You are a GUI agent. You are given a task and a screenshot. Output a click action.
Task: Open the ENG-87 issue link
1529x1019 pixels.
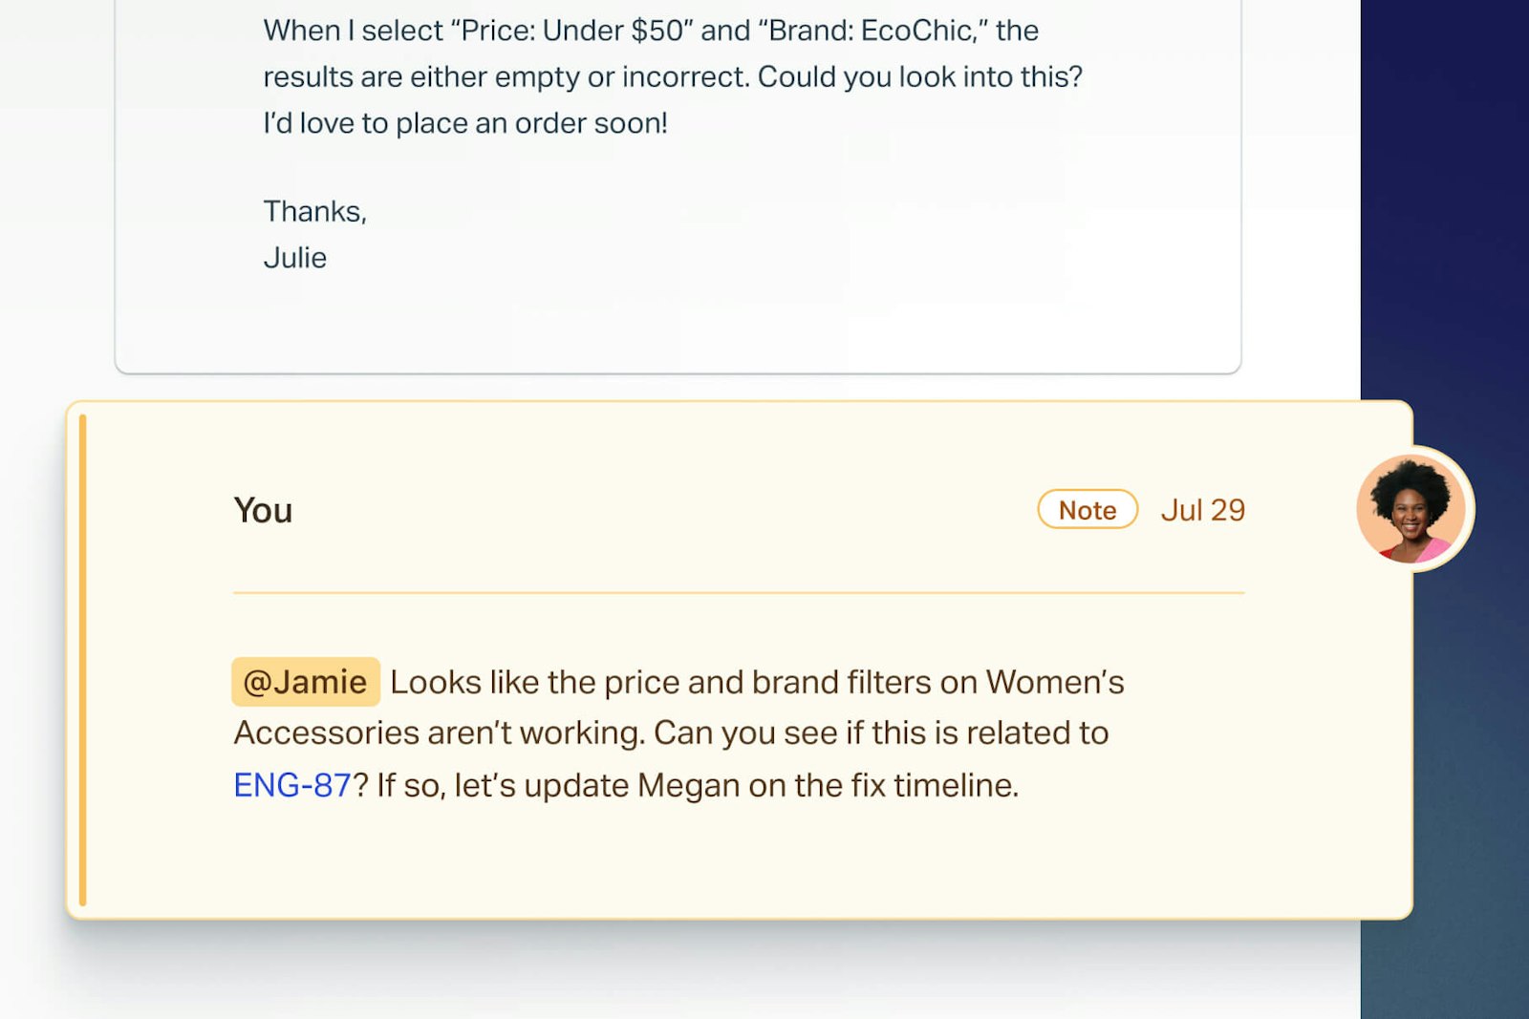(292, 785)
